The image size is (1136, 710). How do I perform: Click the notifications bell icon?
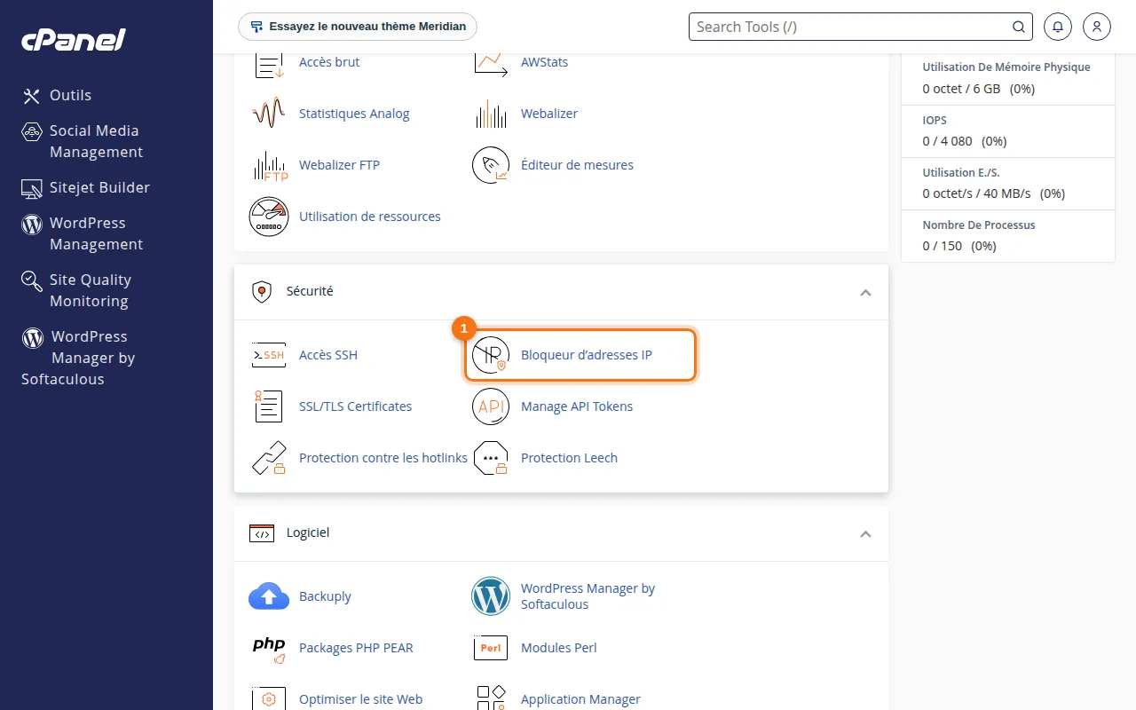pos(1058,27)
